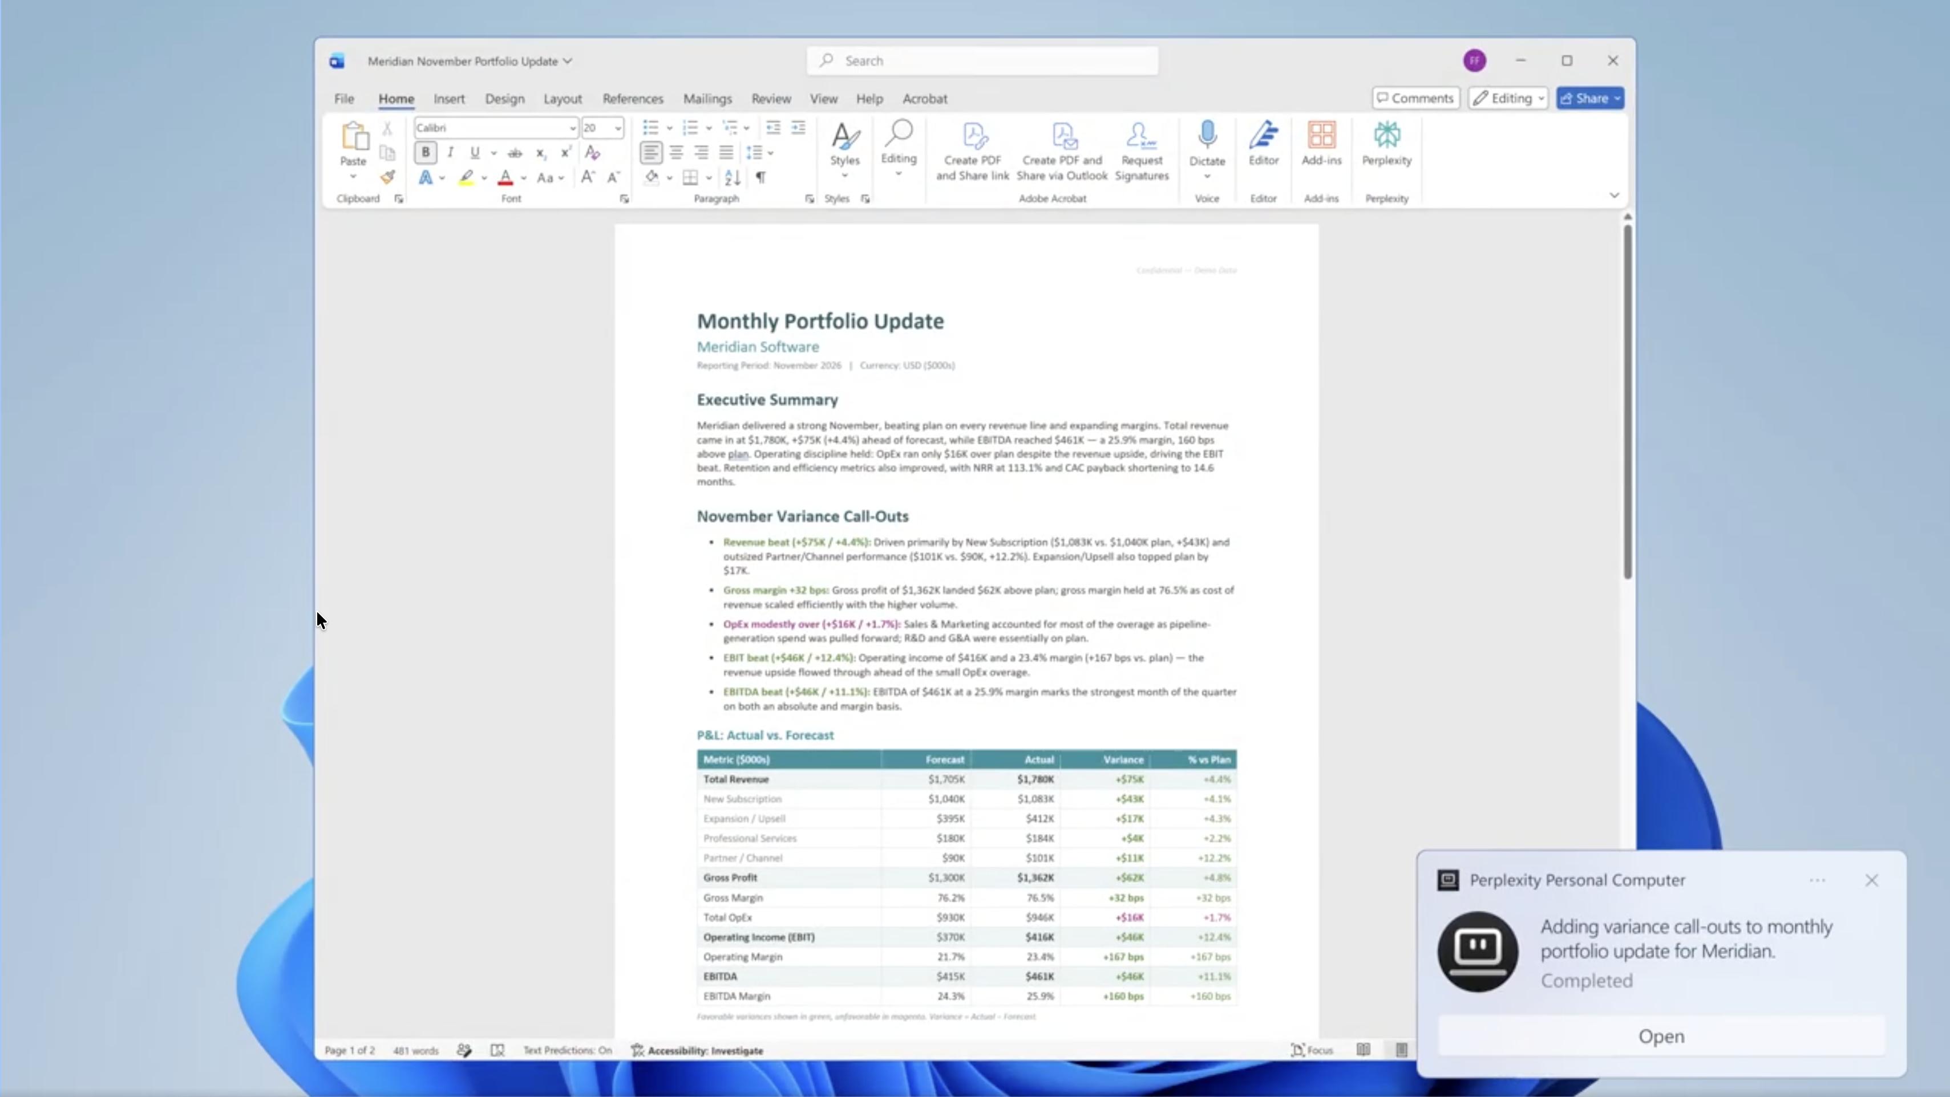The image size is (1950, 1097).
Task: Click Open in the Perplexity notification
Action: click(1661, 1037)
